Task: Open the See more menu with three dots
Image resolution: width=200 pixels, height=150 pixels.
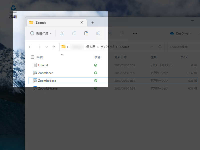Action: pos(135,33)
